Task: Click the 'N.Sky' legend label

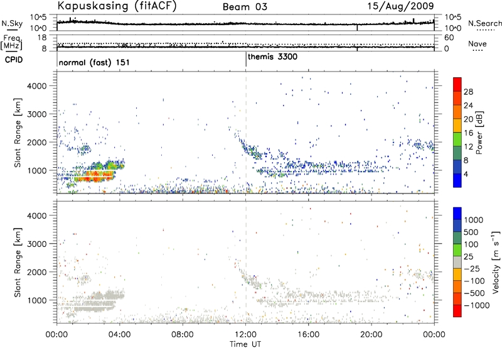Action: (12, 23)
